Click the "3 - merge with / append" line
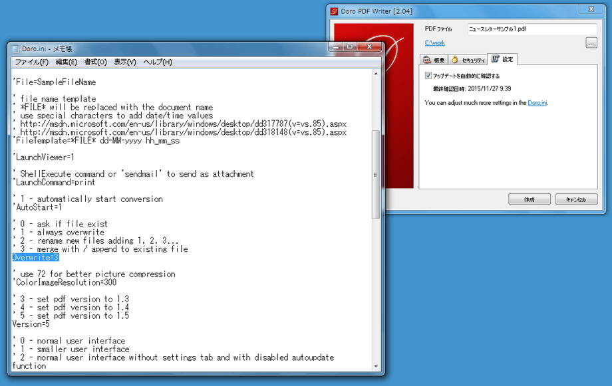 (100, 248)
